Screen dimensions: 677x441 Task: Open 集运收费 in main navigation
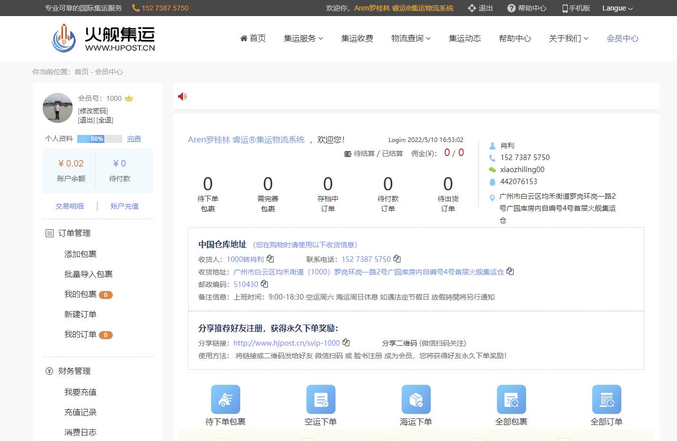(358, 38)
